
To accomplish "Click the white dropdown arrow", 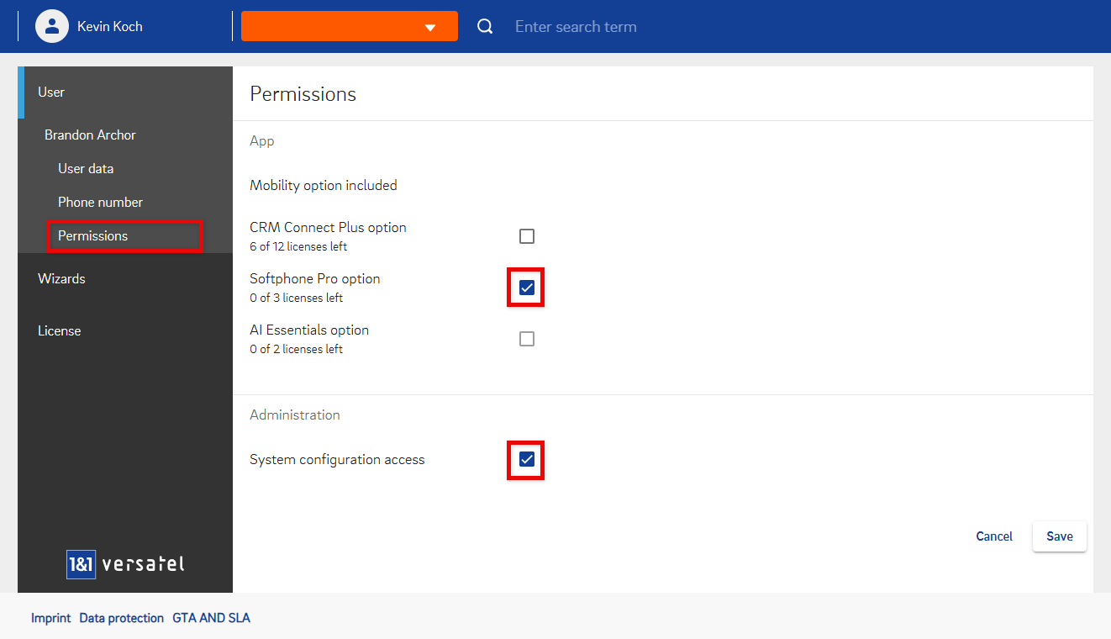I will pyautogui.click(x=430, y=27).
